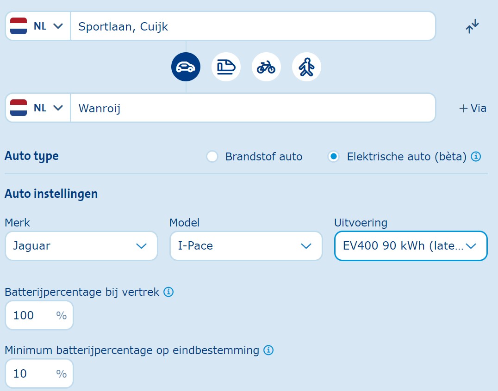
Task: Click the destination field Wanroij
Action: tap(252, 108)
